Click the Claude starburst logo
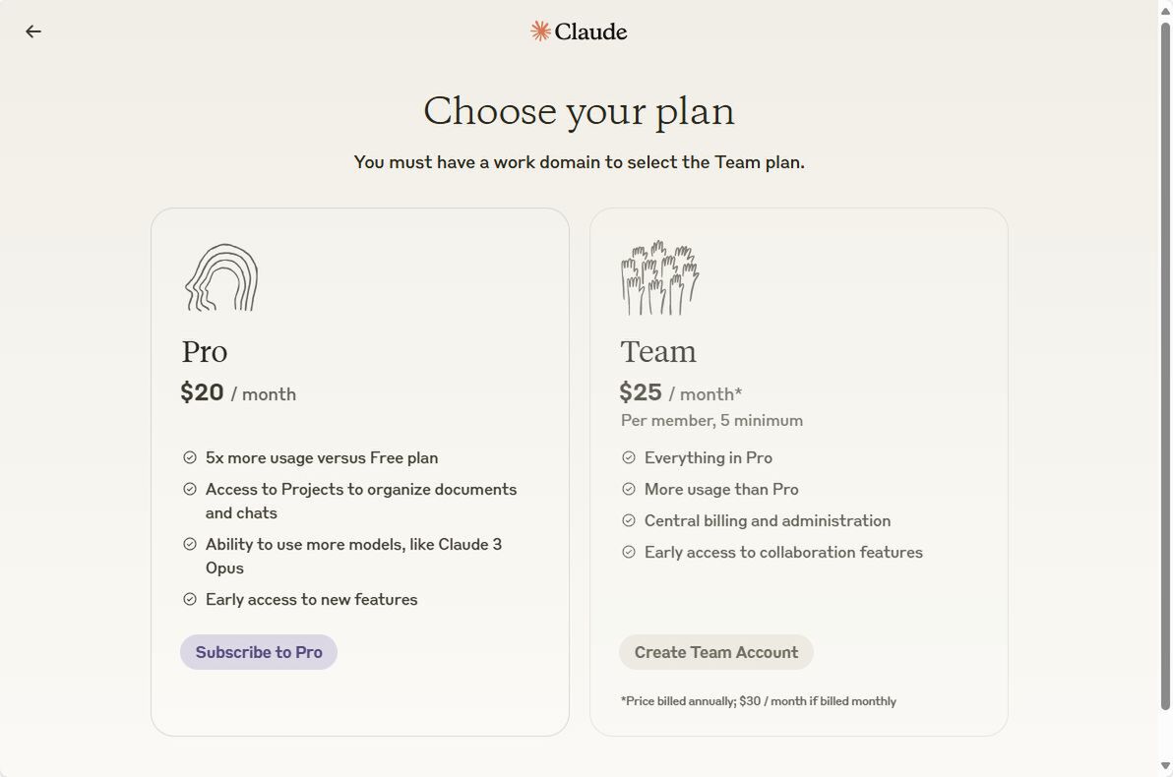The width and height of the screenshot is (1173, 777). (x=540, y=31)
